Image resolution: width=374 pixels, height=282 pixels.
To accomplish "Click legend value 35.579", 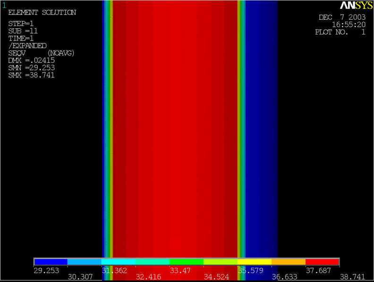I will [250, 271].
